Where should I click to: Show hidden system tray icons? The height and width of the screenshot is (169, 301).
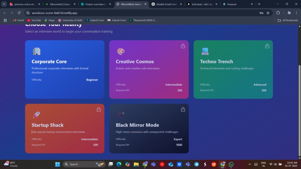coord(249,165)
